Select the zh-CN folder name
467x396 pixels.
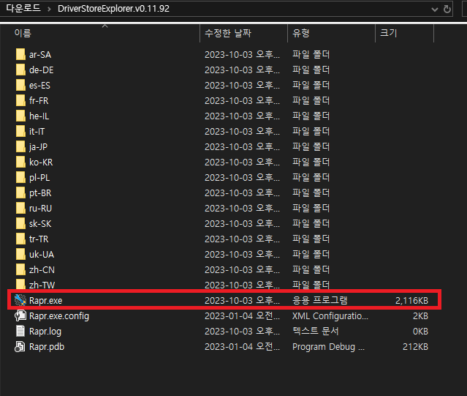pyautogui.click(x=42, y=270)
